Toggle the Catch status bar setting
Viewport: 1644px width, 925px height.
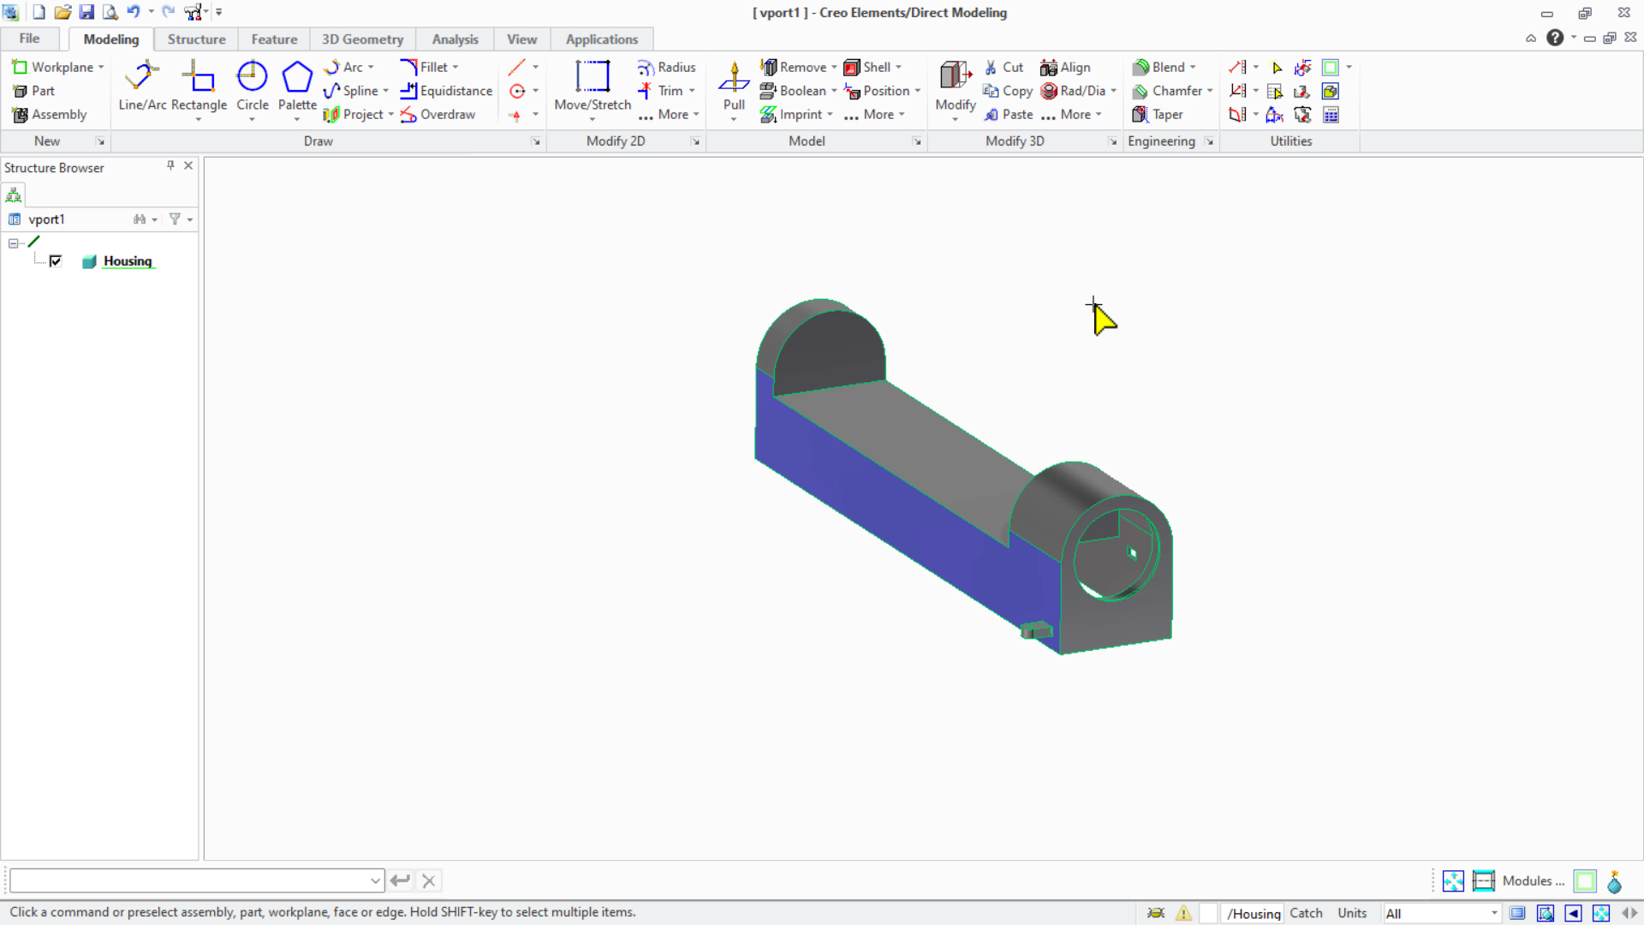point(1306,913)
